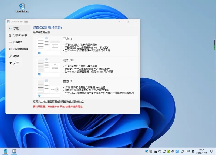Open the 关于 page
Viewport: 216px width, 155px height.
tap(16, 63)
